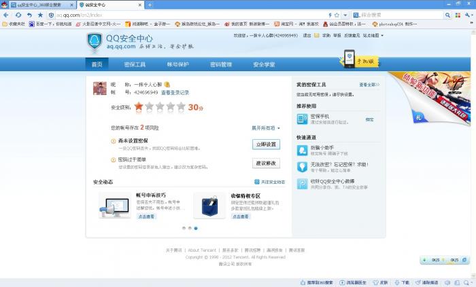The height and width of the screenshot is (287, 476).
Task: Select the QQ安全中心 browser tab
Action: (x=110, y=5)
